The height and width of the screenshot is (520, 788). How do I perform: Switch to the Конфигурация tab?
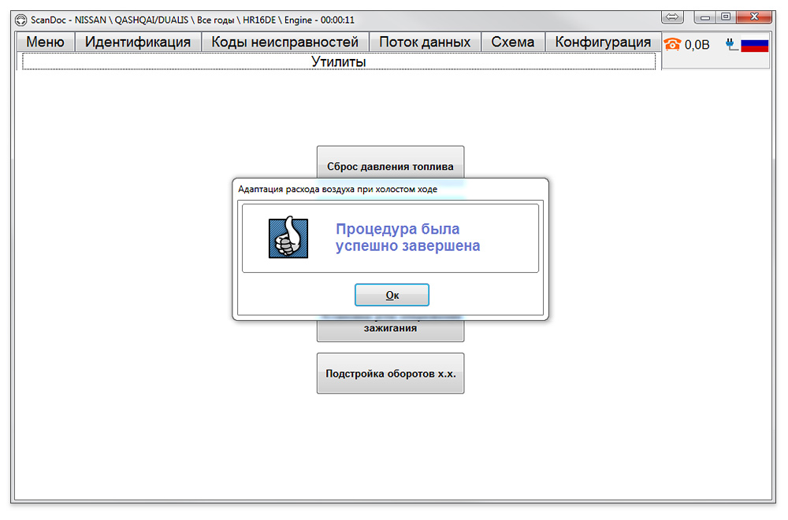(x=603, y=42)
